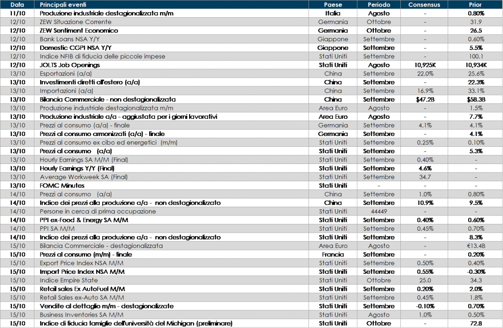Click the '€13.4B' prior value cell
Viewport: 503px width, 328px height.
pos(475,246)
